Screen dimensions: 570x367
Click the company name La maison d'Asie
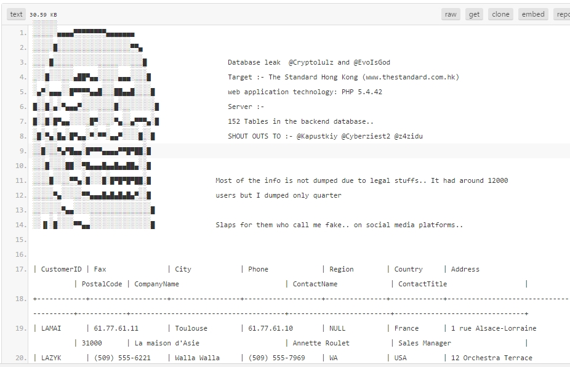167,343
